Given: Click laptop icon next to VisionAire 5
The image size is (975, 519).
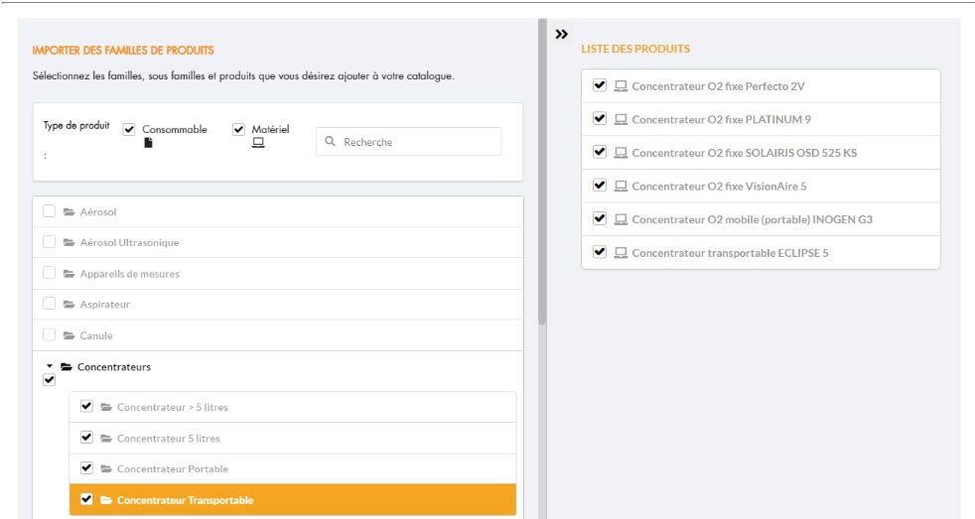Looking at the screenshot, I should (x=621, y=186).
